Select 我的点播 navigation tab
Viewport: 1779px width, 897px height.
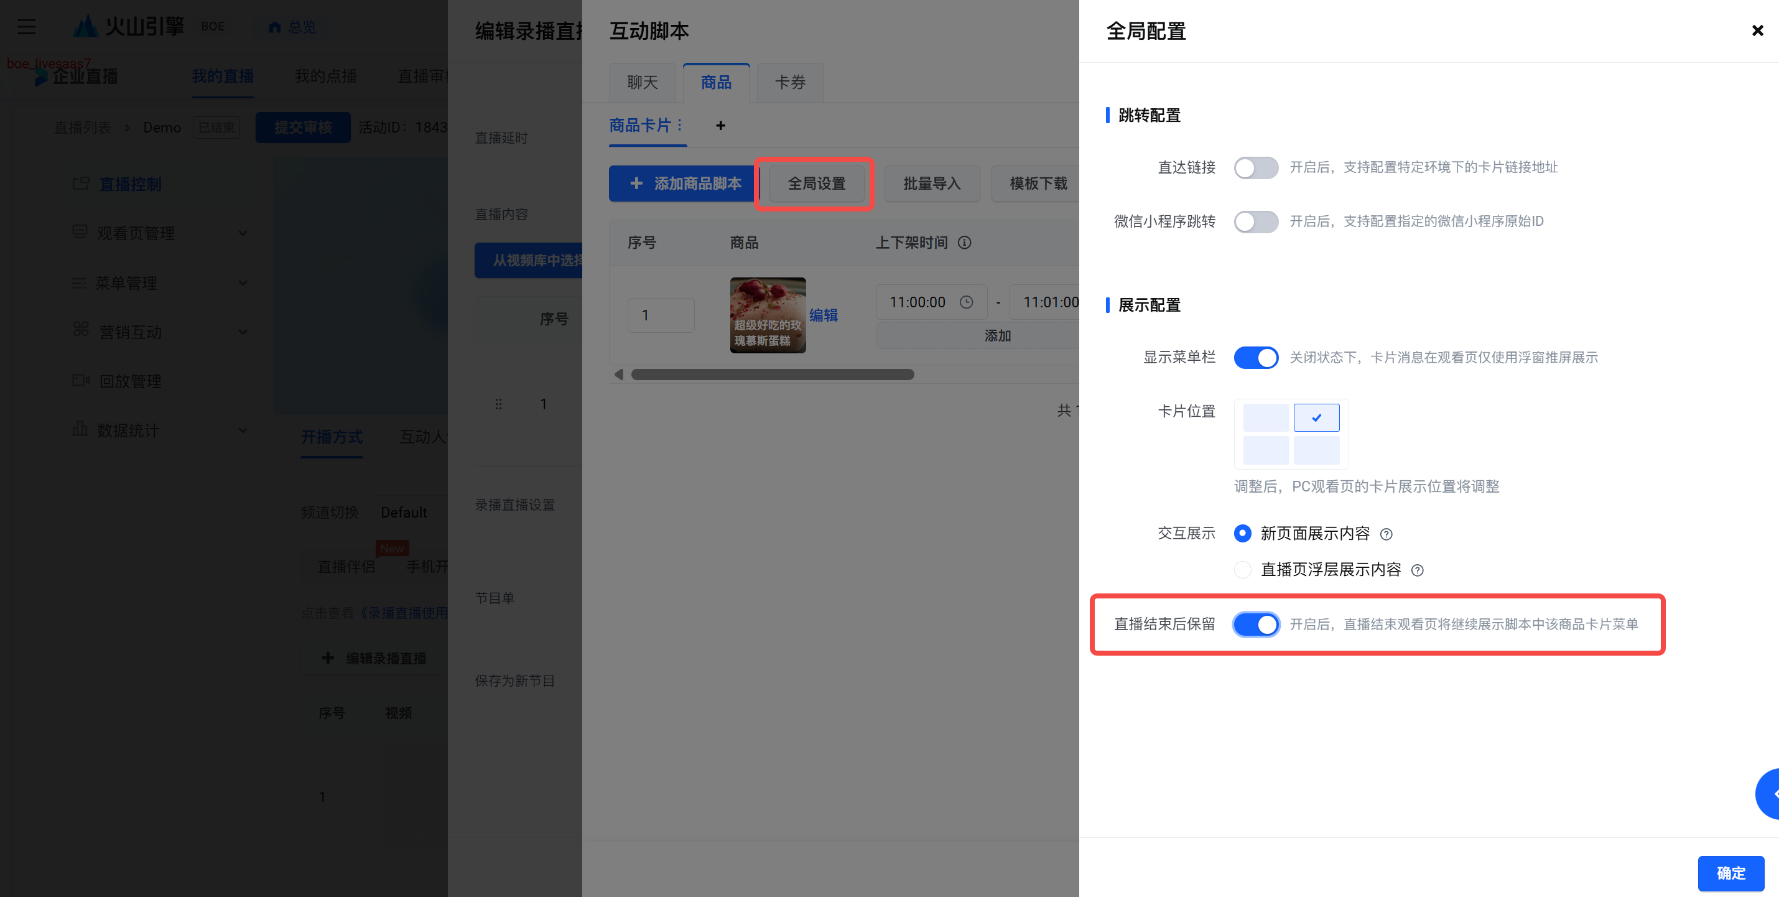325,76
